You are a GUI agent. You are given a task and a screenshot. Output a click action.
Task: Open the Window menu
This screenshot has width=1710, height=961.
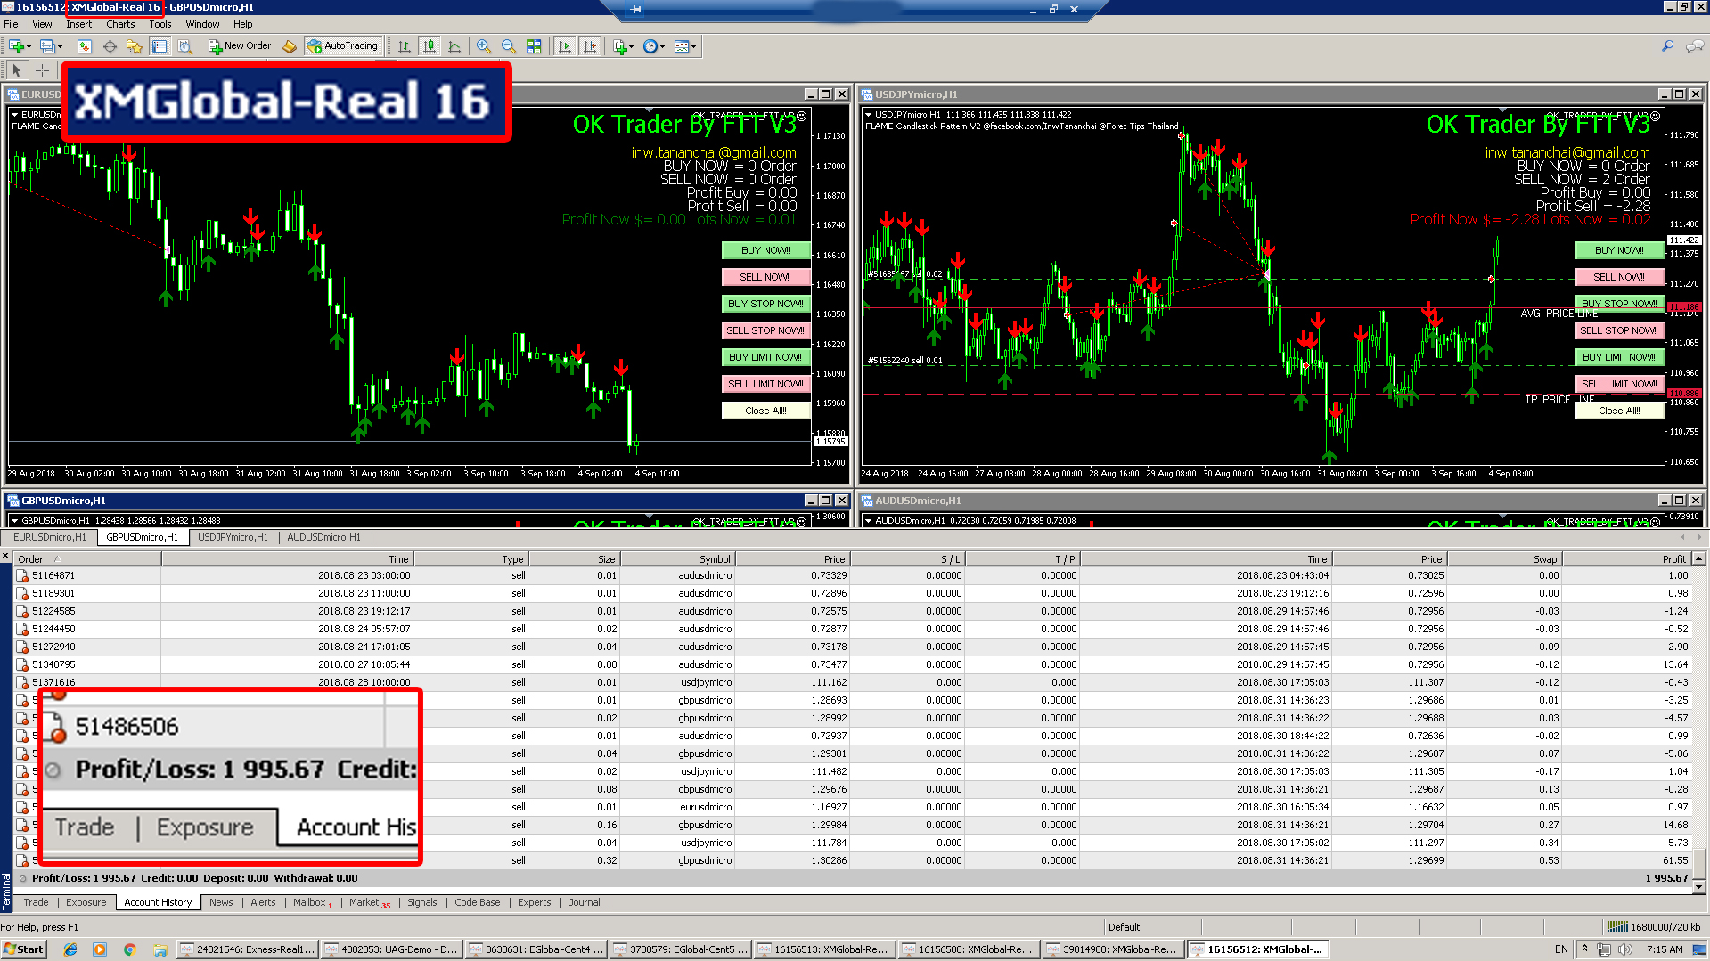pos(202,24)
